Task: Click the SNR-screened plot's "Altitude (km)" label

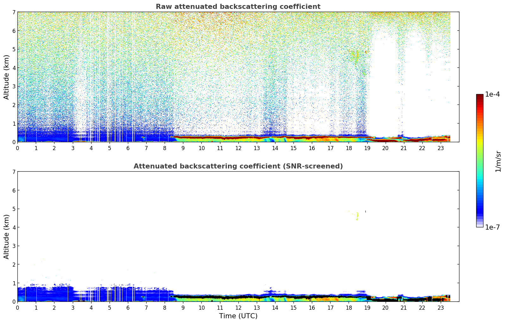Action: [x=6, y=237]
